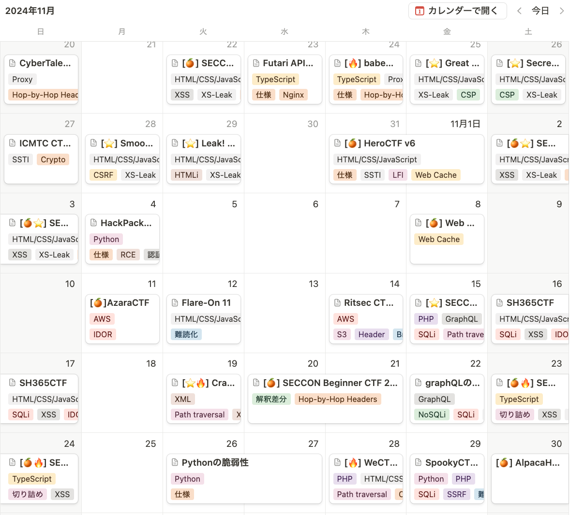The height and width of the screenshot is (515, 570).
Task: Click the 解釈差分 tag on SECCON Beginner CTF
Action: (271, 399)
